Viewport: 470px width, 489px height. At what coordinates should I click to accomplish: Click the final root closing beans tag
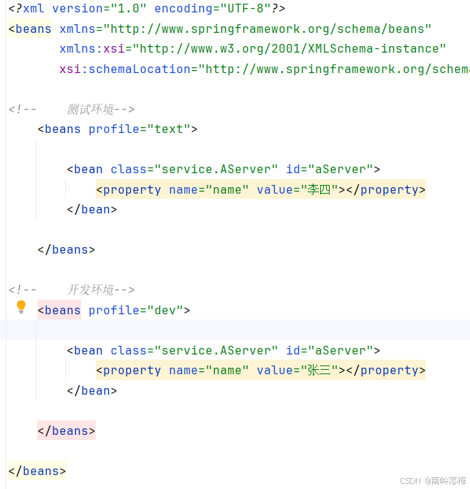coord(37,471)
